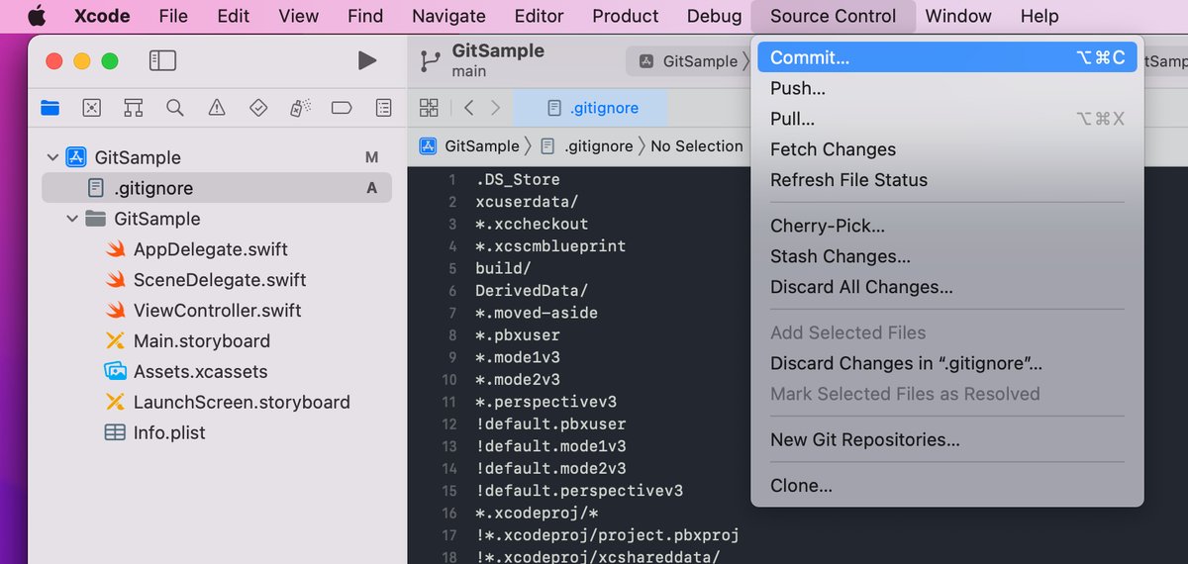Viewport: 1188px width, 564px height.
Task: Switch to the .gitignore editor tab
Action: click(590, 108)
